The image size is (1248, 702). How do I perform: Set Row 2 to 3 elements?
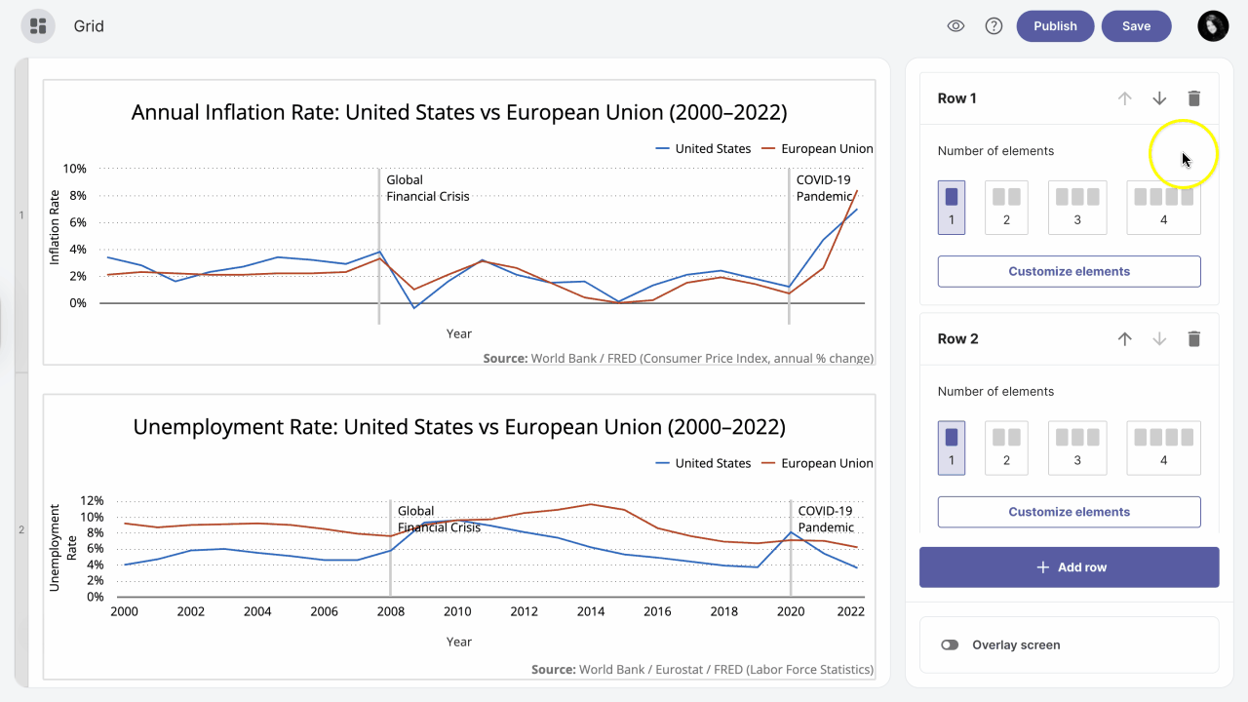tap(1077, 448)
